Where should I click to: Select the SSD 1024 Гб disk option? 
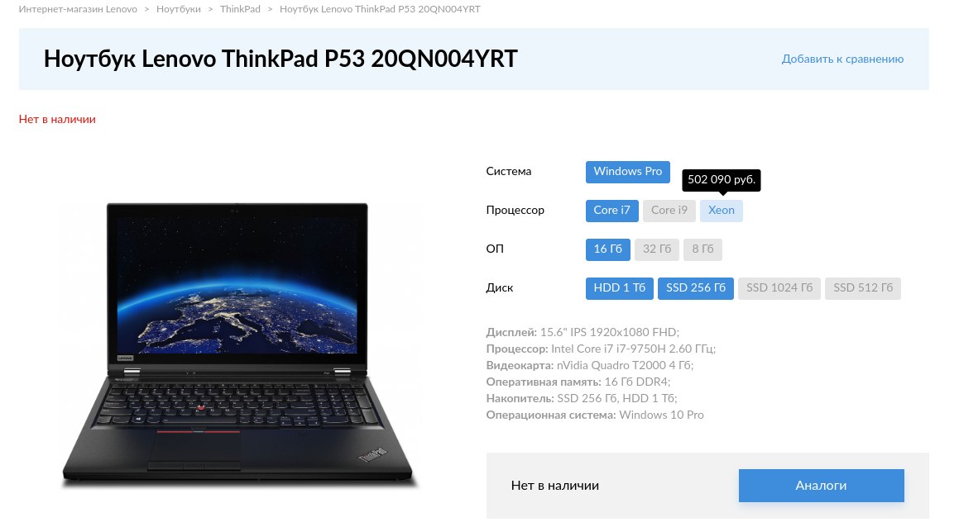(779, 288)
